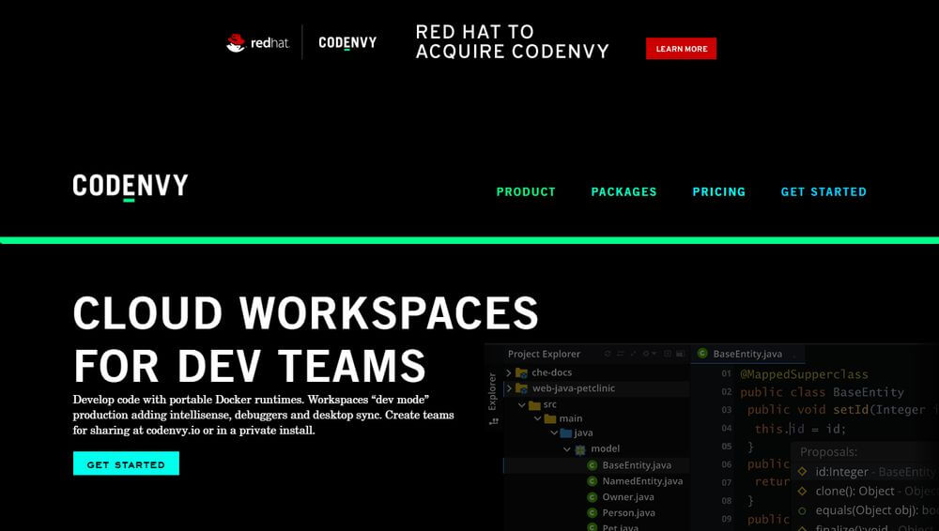
Task: Click the class icon beside Owner.java
Action: (593, 497)
